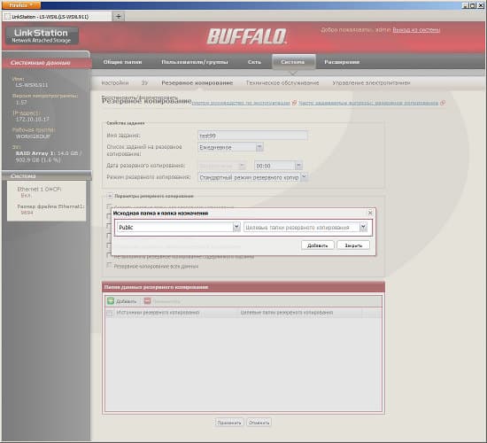Open the Управление электропитанием sub-tab
Screen dimensions: 487x443
click(x=371, y=83)
